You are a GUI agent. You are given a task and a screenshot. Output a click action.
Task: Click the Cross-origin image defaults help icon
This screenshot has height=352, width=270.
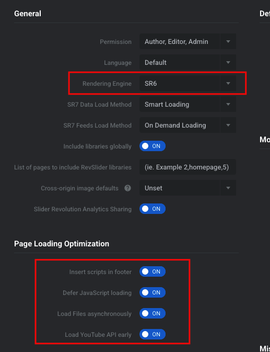(128, 188)
